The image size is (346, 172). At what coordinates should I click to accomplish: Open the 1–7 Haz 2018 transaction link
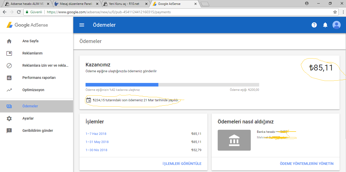(x=96, y=134)
